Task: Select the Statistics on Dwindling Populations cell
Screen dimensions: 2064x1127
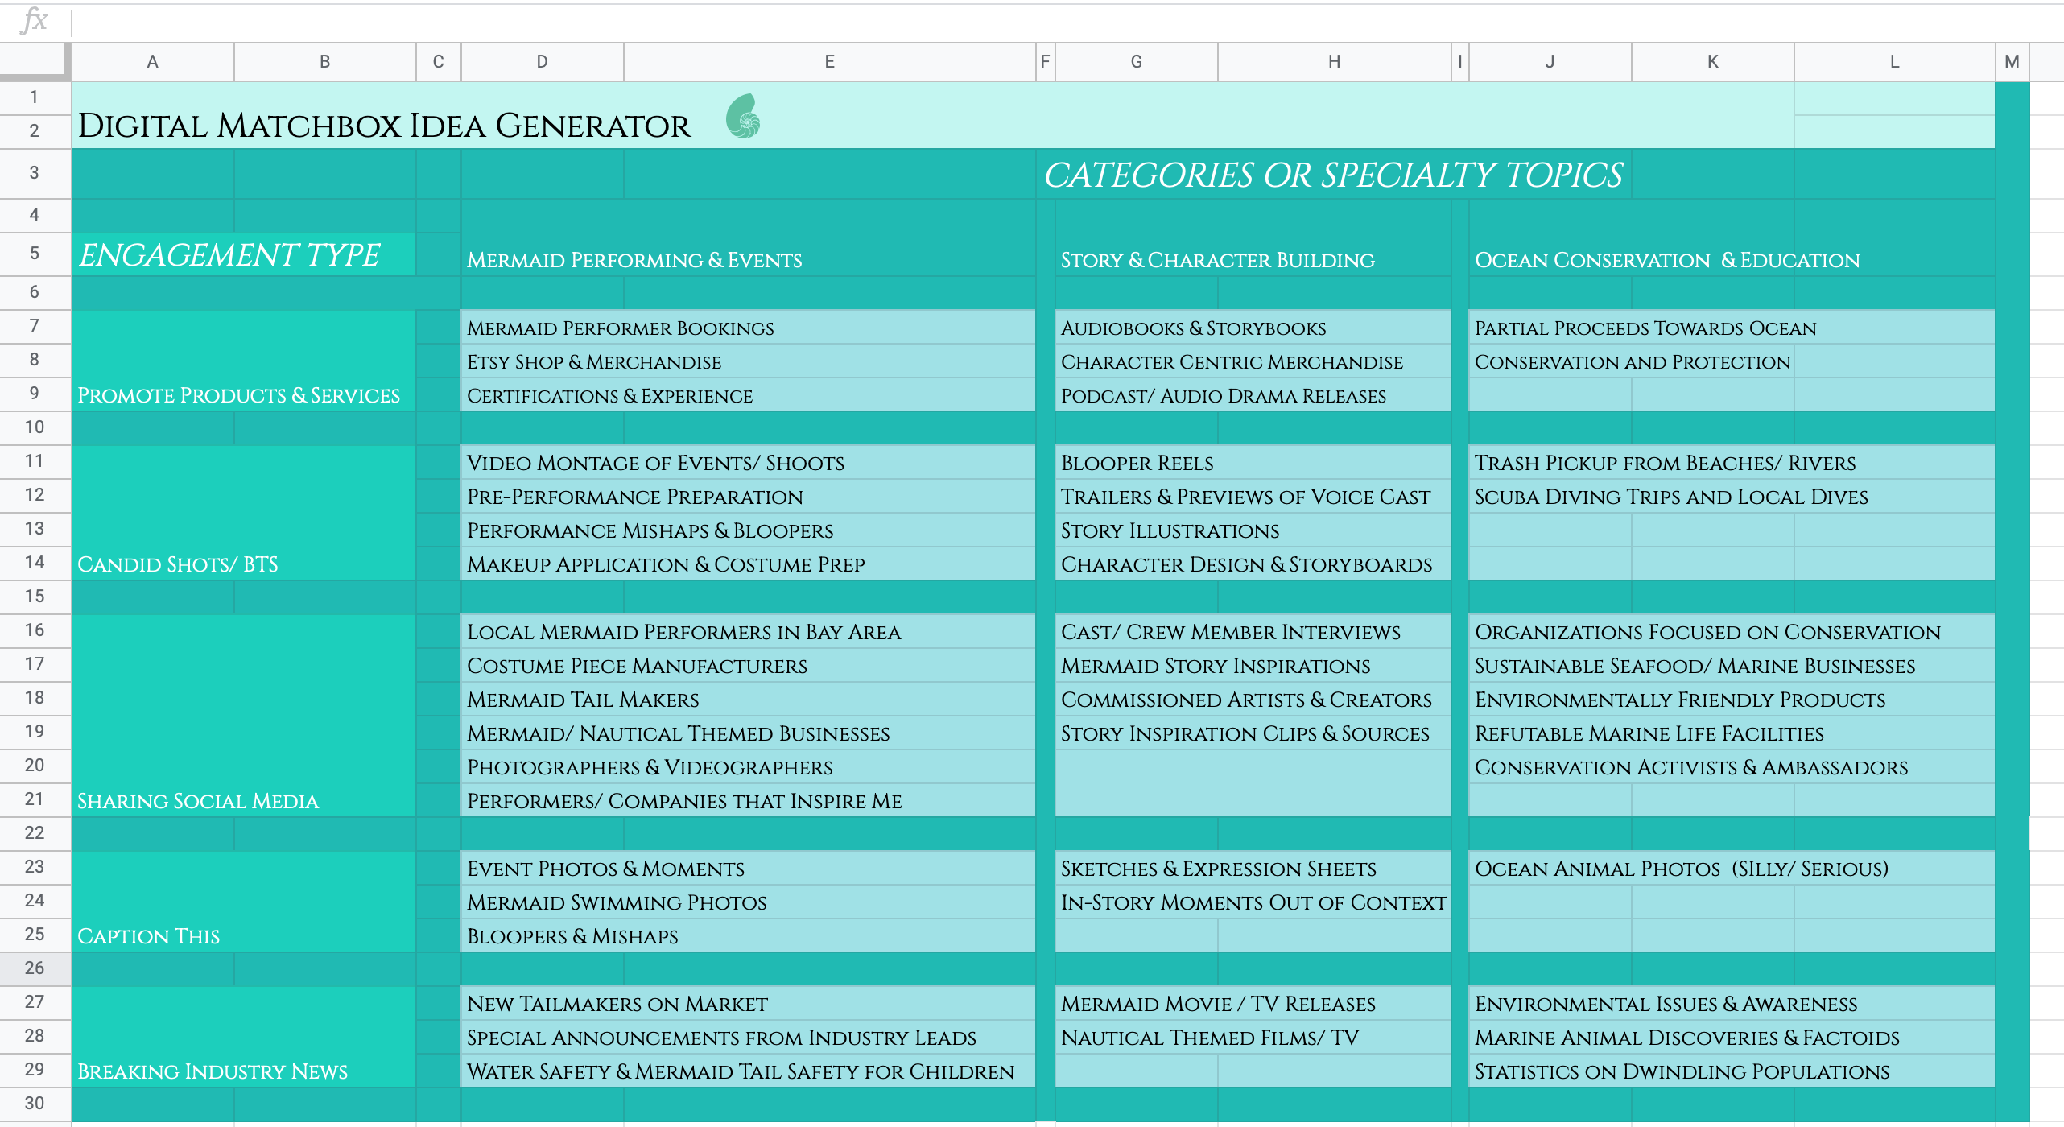Action: 1732,1071
